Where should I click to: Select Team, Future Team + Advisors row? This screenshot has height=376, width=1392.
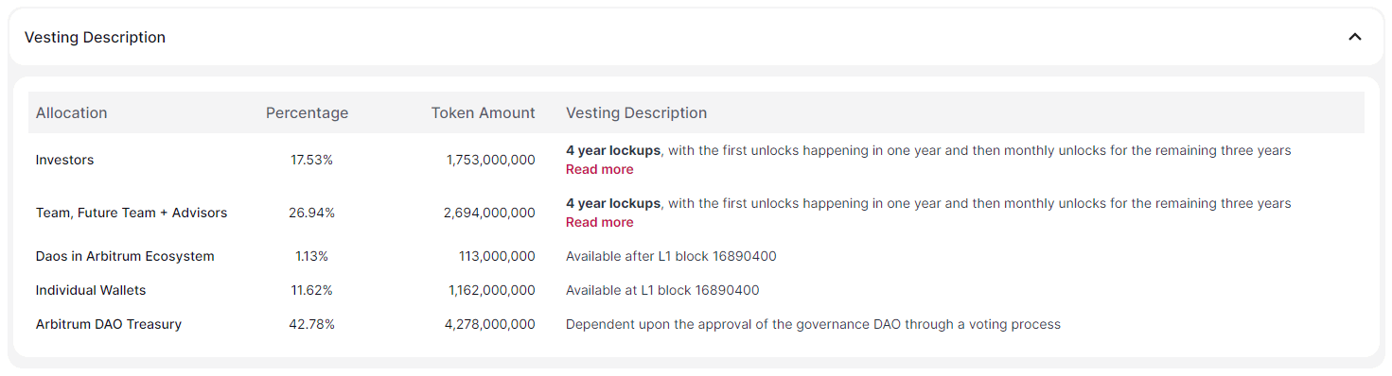(696, 213)
